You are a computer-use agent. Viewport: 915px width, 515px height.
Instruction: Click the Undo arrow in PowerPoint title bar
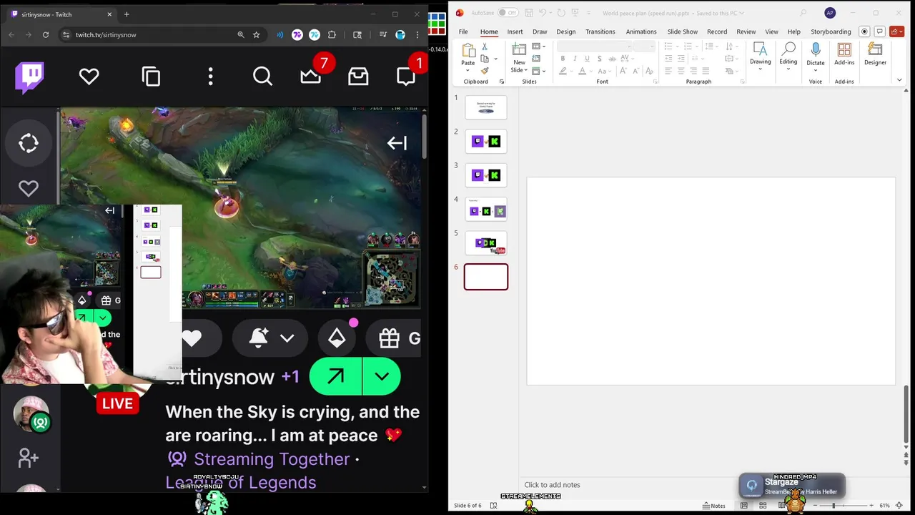coord(543,13)
